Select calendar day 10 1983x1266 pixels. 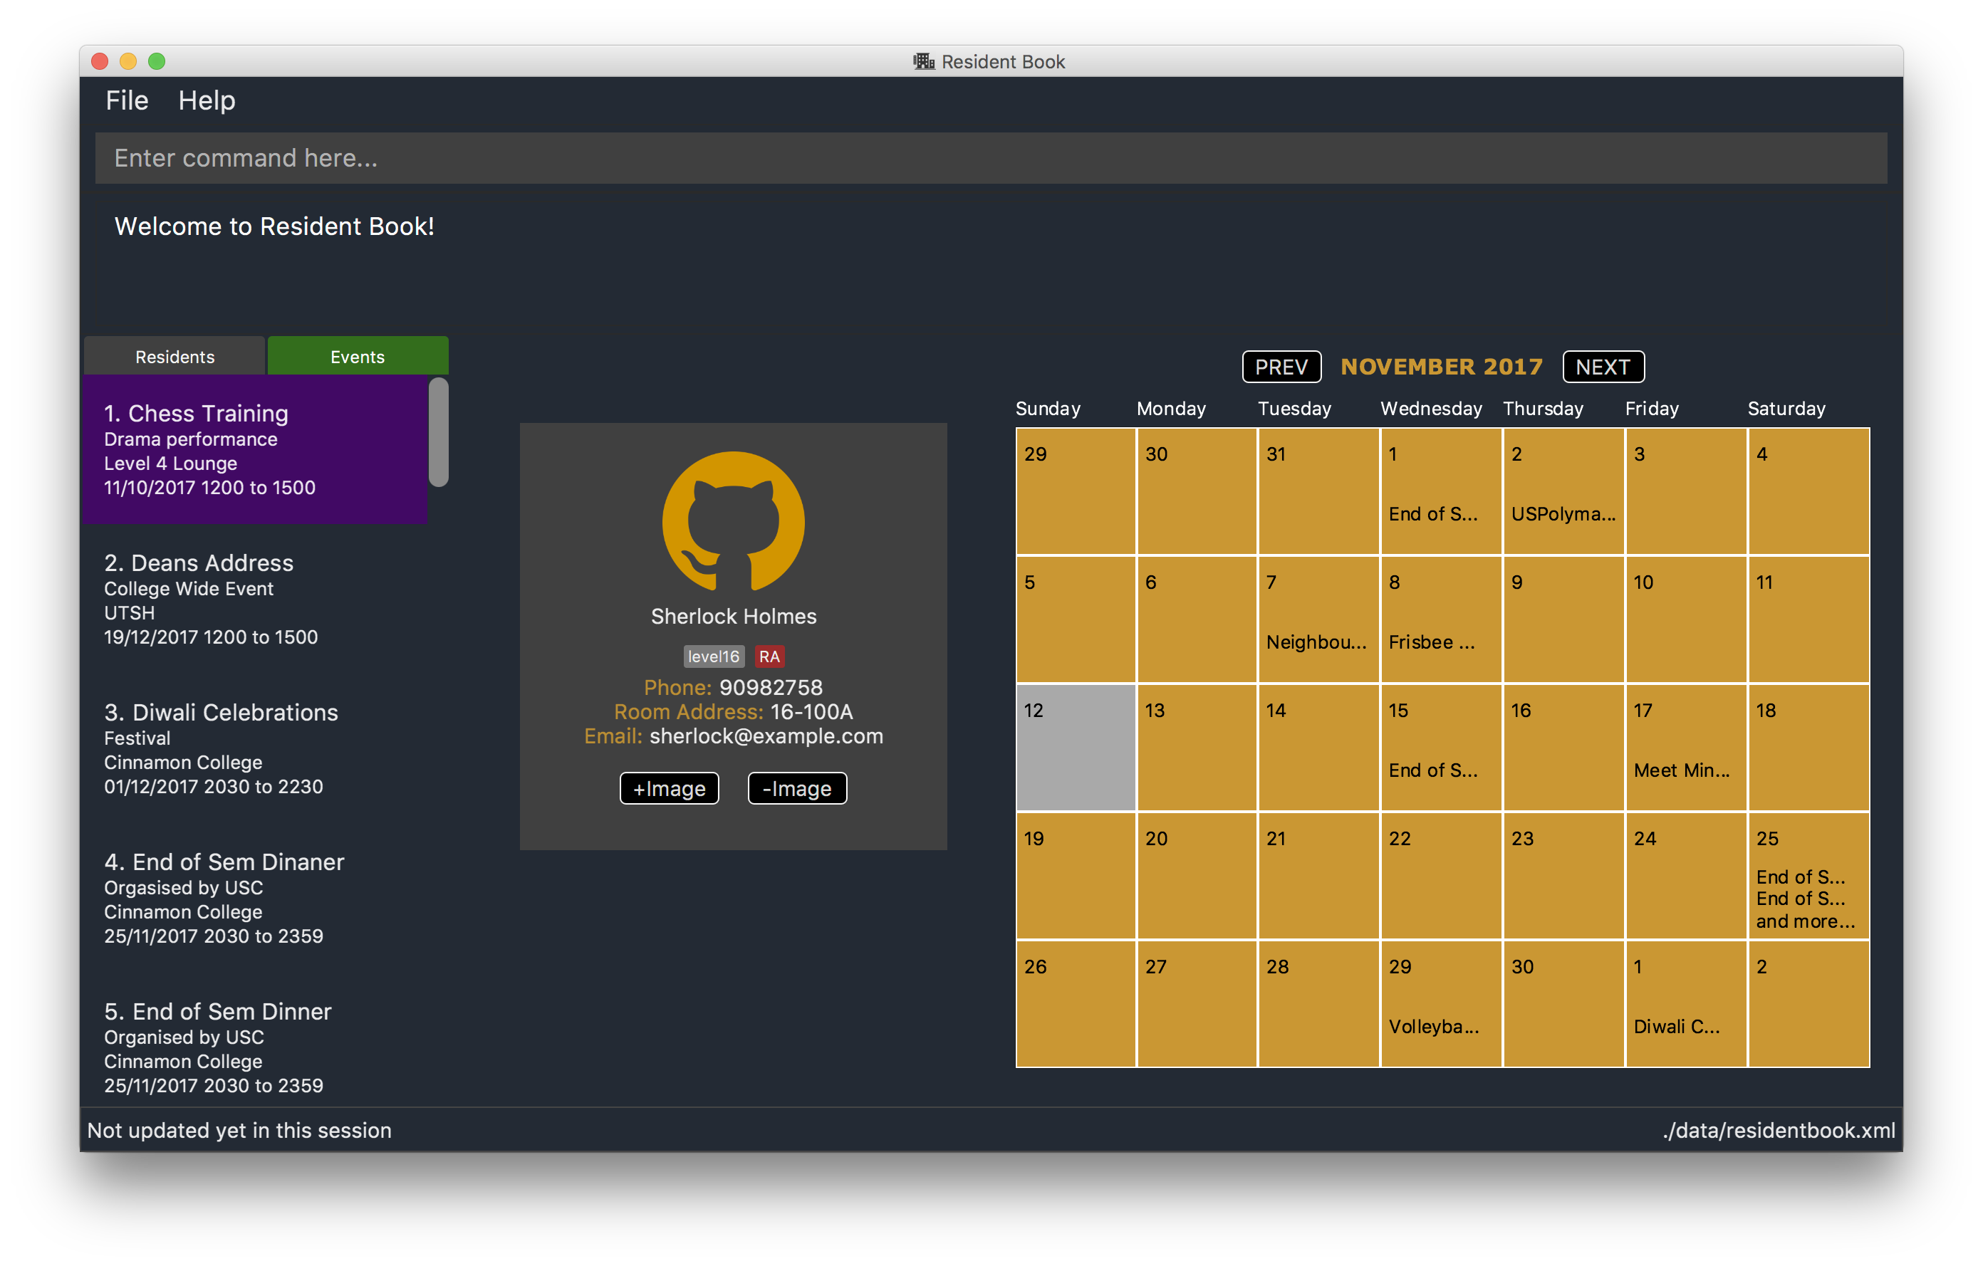pos(1686,619)
